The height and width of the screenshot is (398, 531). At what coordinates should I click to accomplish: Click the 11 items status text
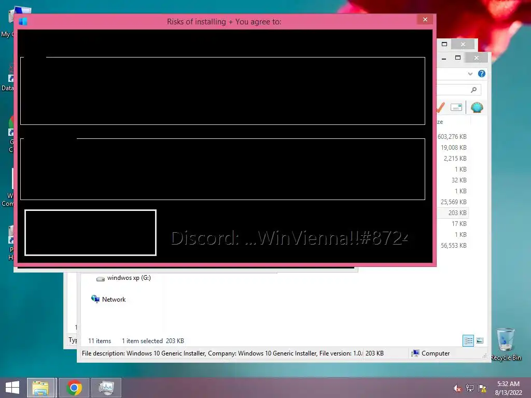point(100,341)
